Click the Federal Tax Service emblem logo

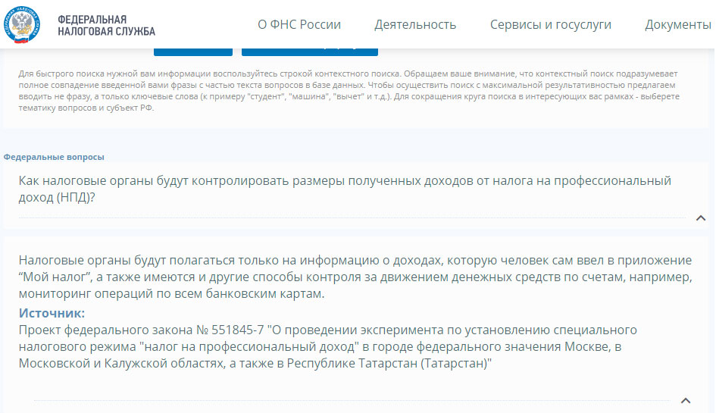tap(21, 25)
